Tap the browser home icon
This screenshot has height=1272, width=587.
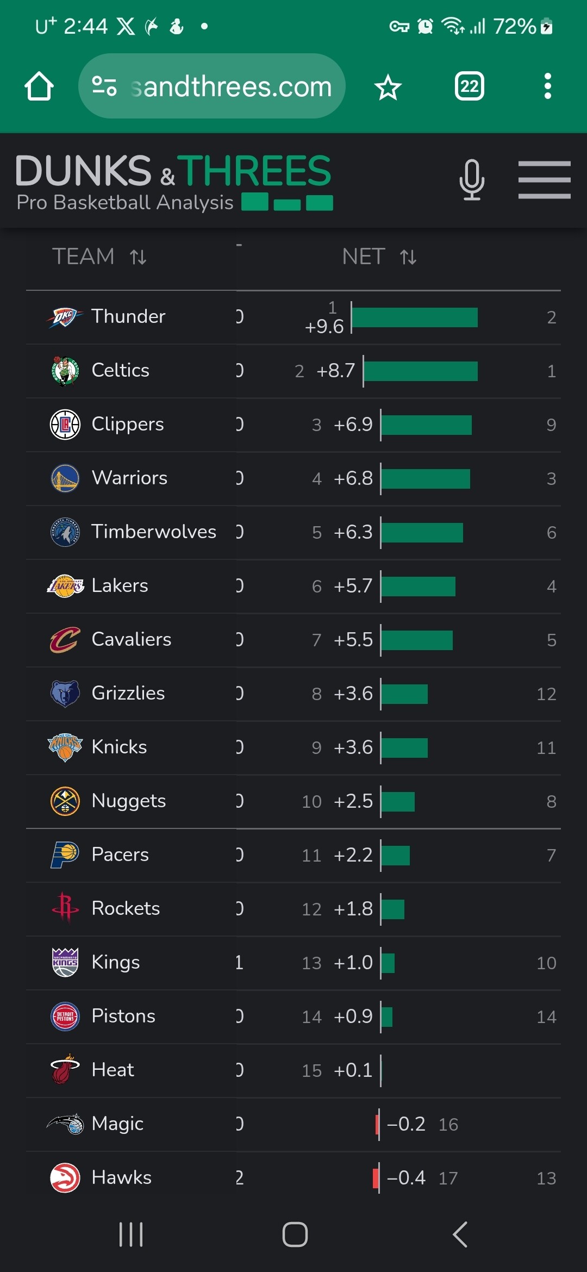point(39,86)
